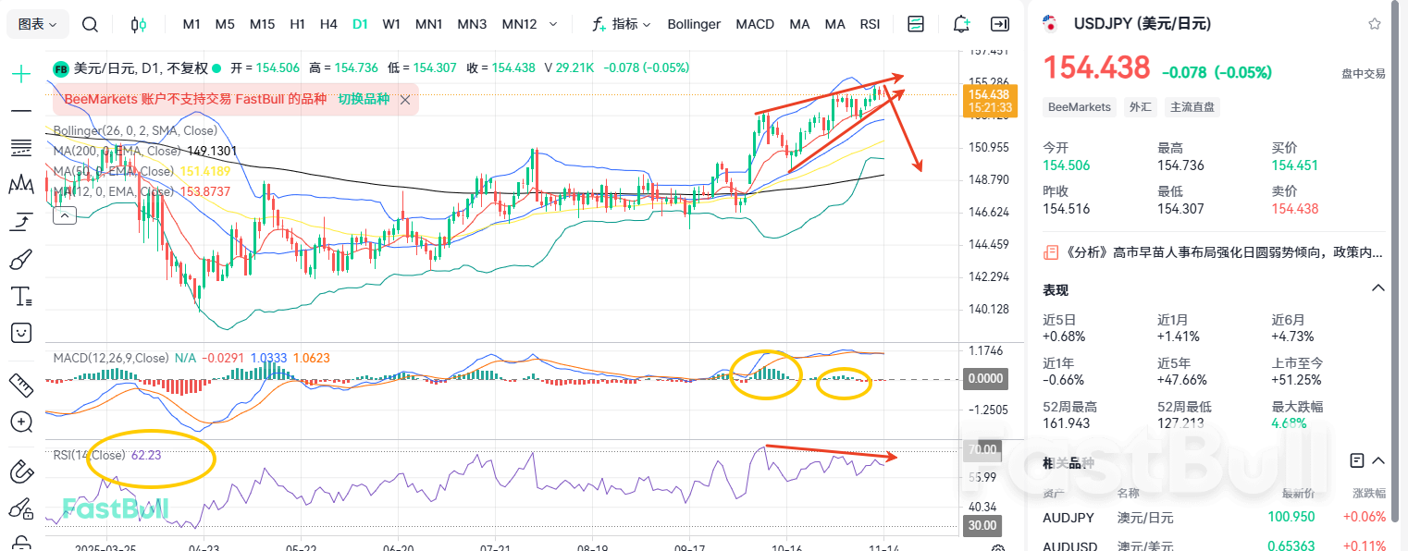The width and height of the screenshot is (1408, 551).
Task: Dismiss the BeeMarkets warning banner
Action: 404,98
